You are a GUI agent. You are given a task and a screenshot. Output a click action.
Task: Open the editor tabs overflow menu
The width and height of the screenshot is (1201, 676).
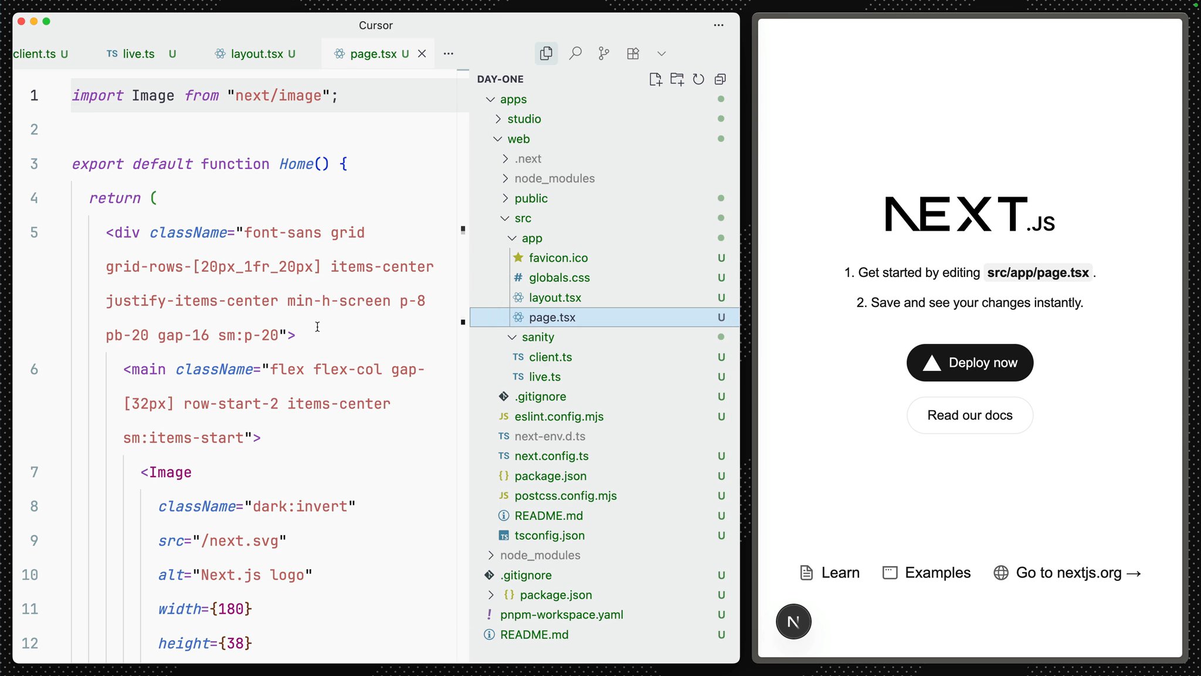(449, 53)
